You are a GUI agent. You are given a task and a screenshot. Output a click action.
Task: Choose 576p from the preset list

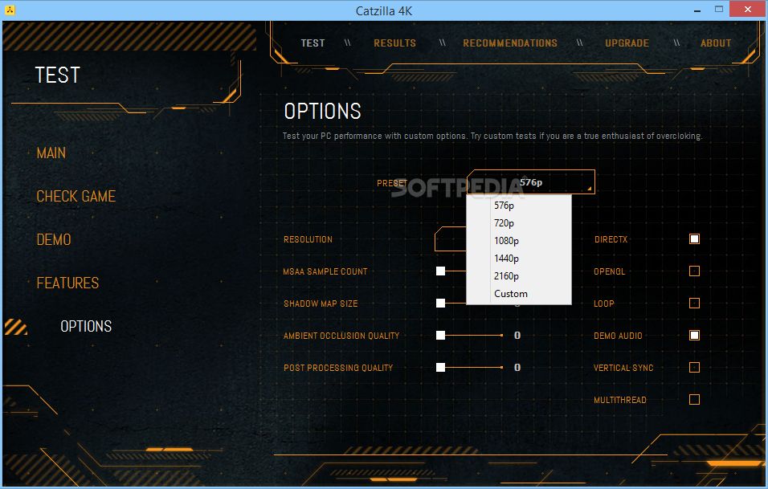click(x=519, y=206)
